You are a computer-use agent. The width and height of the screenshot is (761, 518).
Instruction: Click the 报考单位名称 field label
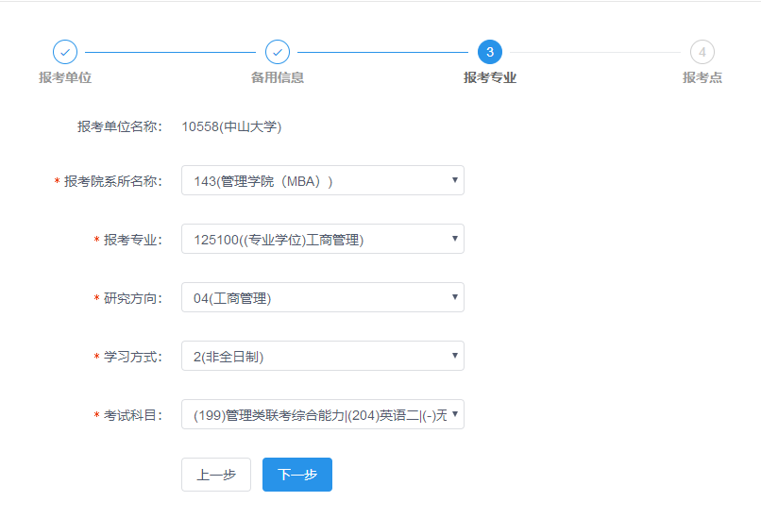(x=120, y=126)
